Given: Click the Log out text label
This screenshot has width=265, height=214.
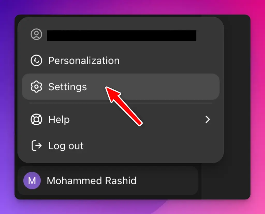Looking at the screenshot, I should point(66,146).
